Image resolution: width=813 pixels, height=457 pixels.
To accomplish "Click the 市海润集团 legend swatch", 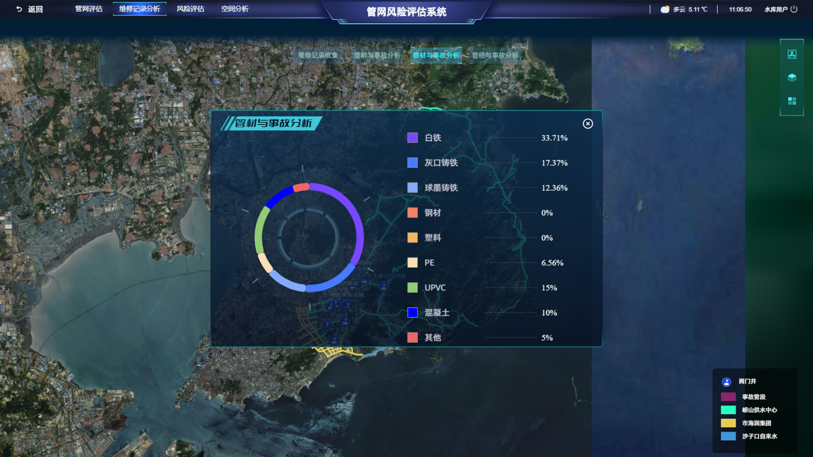I will pos(728,423).
